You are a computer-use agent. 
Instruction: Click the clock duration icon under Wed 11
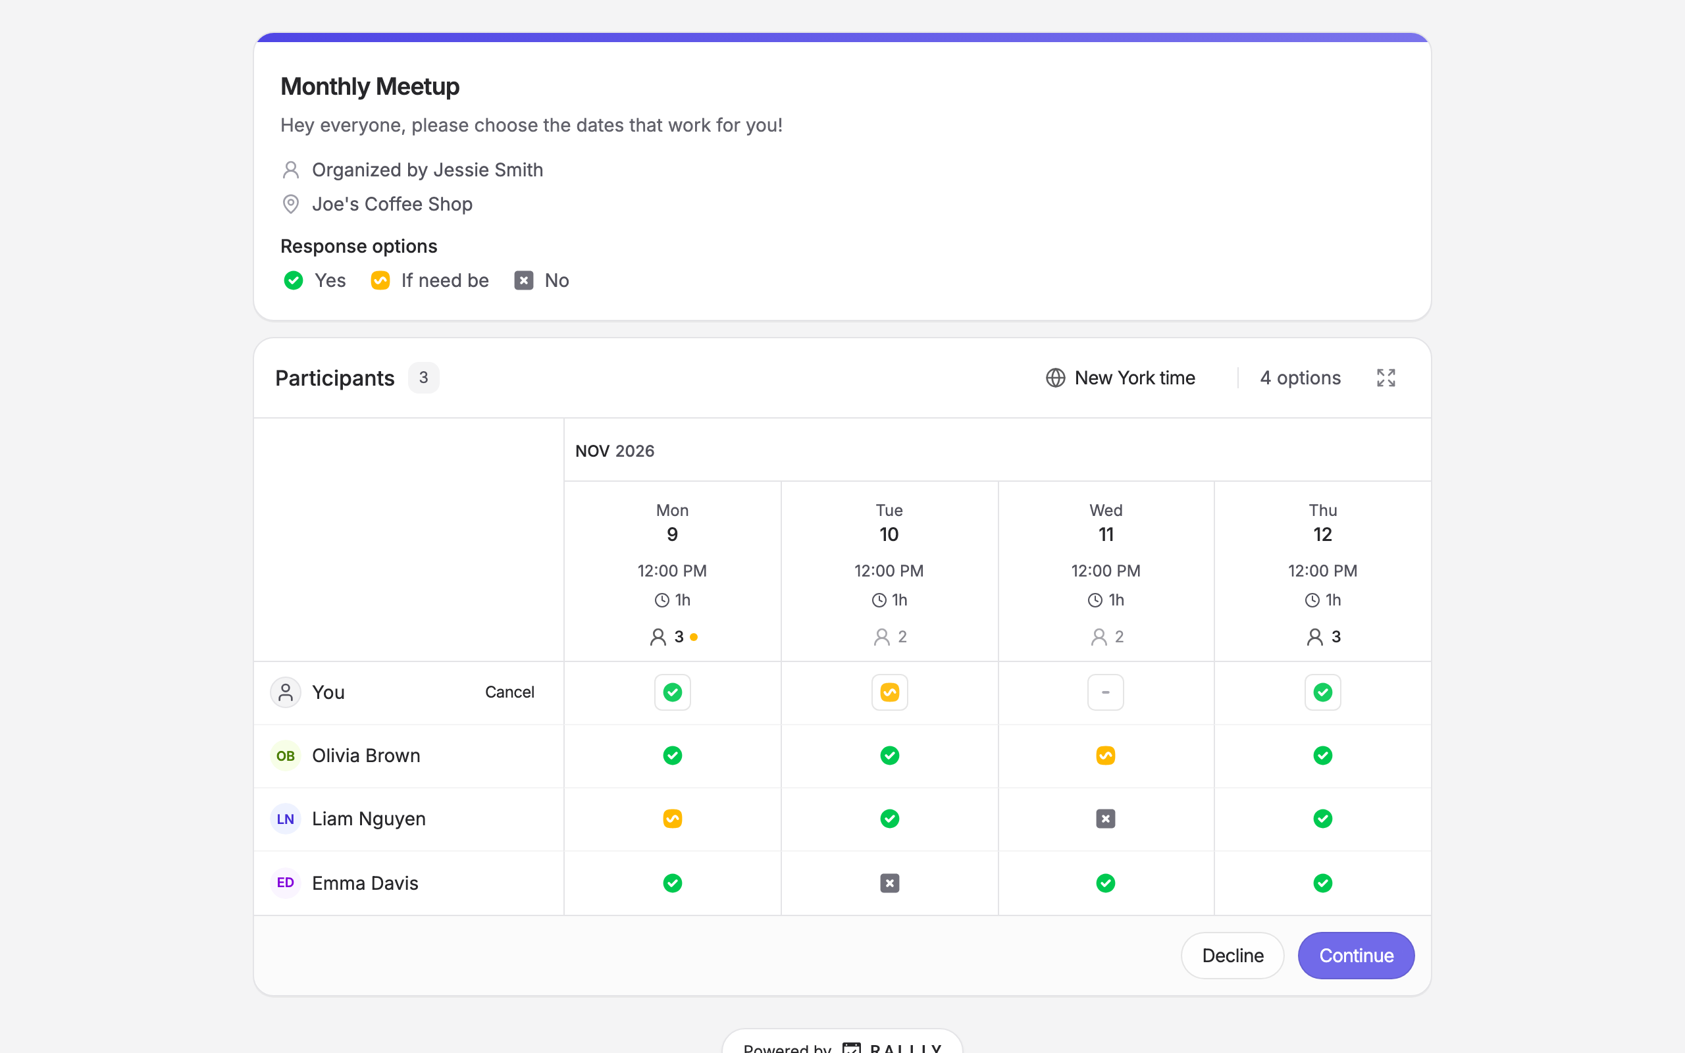(x=1095, y=600)
